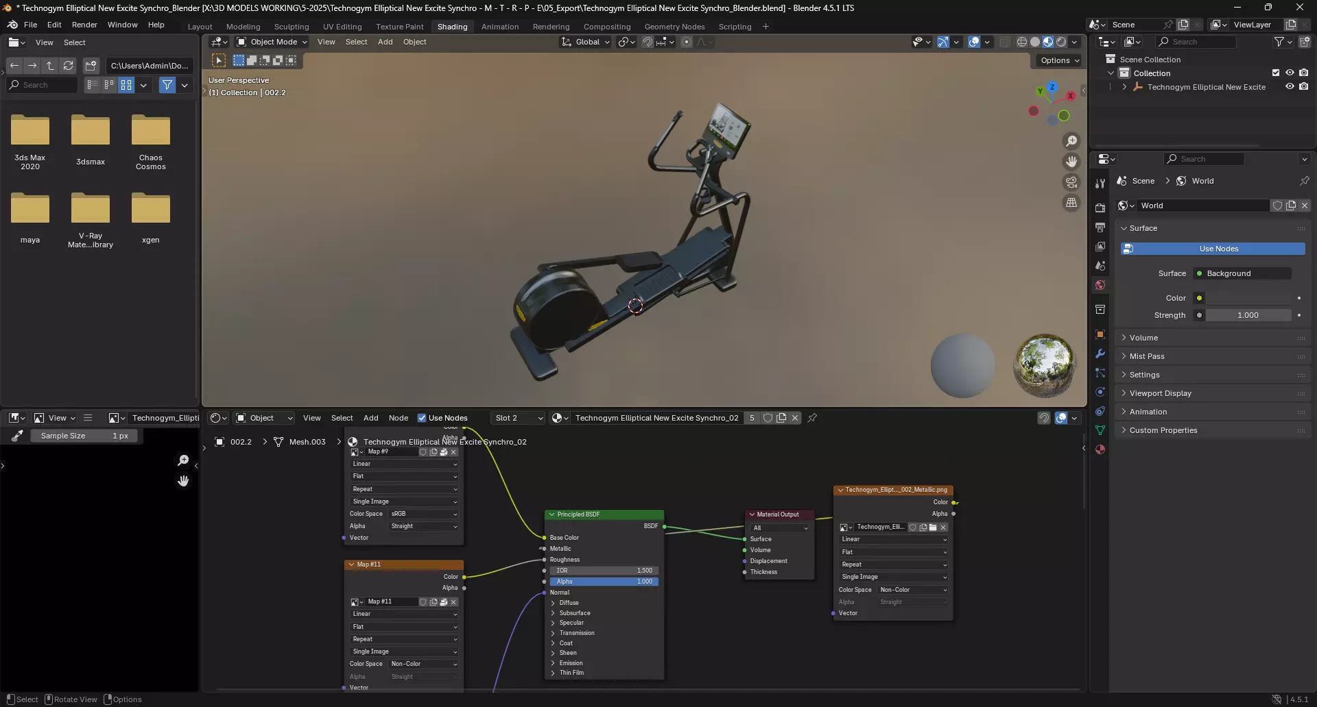The width and height of the screenshot is (1317, 707).
Task: Unlink the Technogym material with X icon
Action: point(795,418)
